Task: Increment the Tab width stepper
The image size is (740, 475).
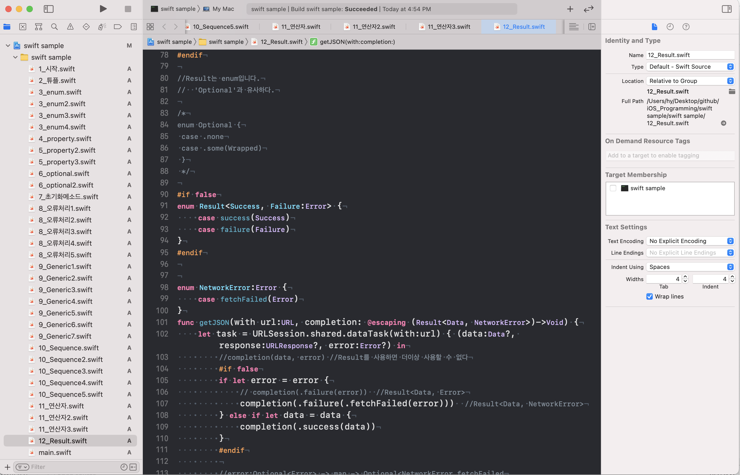Action: pyautogui.click(x=685, y=277)
